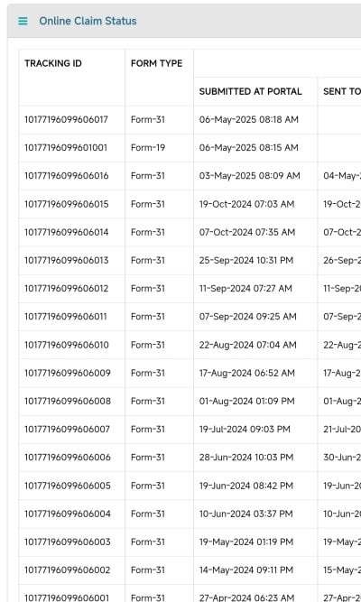Click submission date 17-Aug-2024 06:52 AM
This screenshot has height=602, width=361.
(247, 373)
